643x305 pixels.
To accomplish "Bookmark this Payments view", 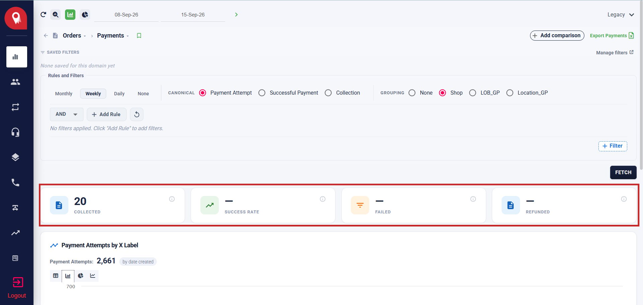I will click(x=139, y=36).
